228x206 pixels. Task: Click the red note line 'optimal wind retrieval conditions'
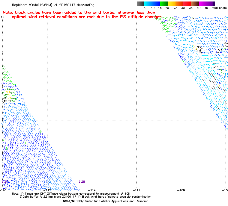[x=87, y=17]
